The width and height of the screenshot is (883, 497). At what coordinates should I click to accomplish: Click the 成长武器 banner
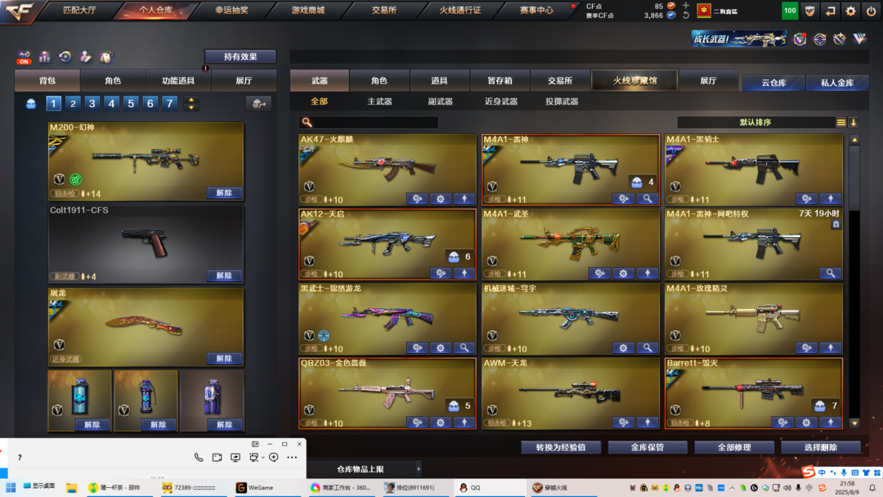click(x=739, y=39)
